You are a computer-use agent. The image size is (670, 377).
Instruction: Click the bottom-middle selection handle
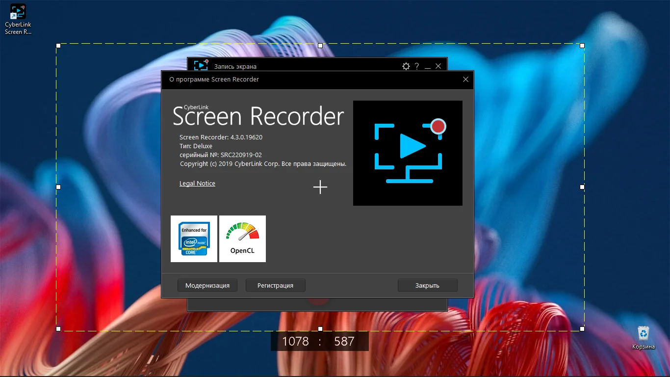[320, 328]
